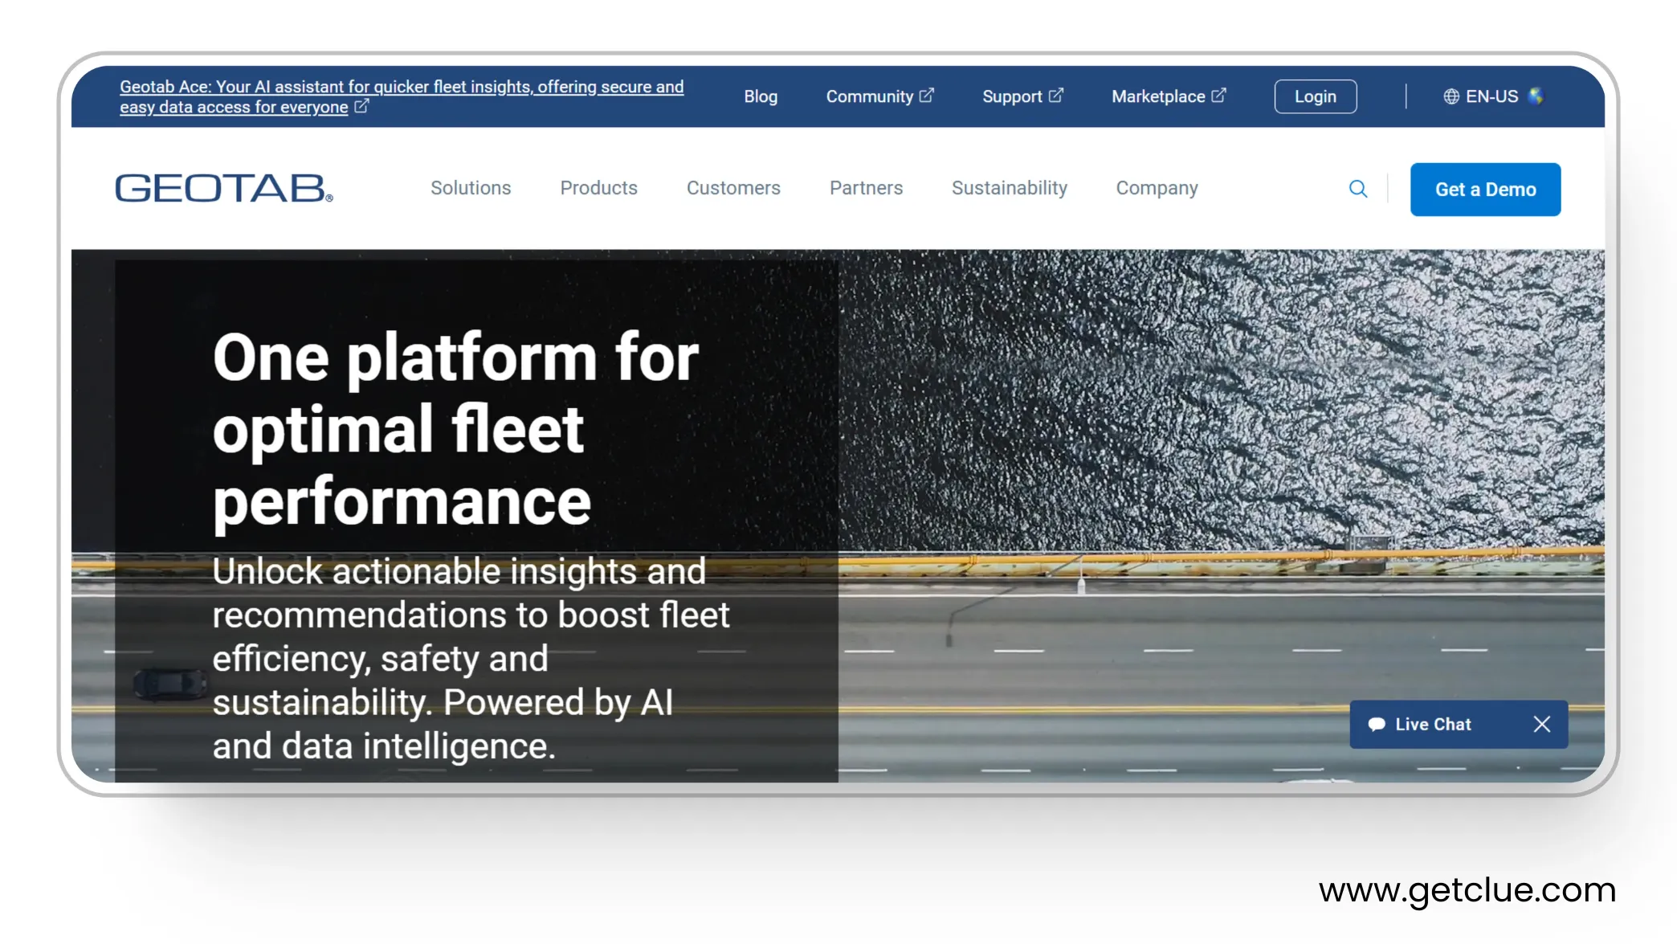Click external-link icon beside Marketplace

(1218, 96)
